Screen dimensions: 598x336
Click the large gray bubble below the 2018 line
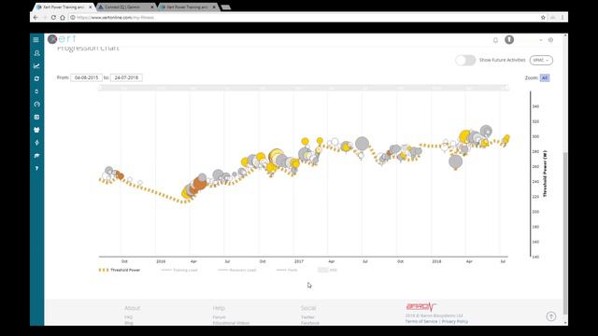coord(455,161)
